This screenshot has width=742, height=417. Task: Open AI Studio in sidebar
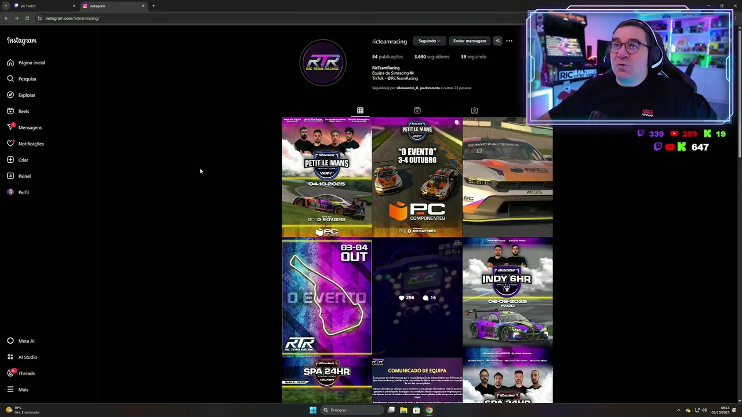(x=22, y=357)
